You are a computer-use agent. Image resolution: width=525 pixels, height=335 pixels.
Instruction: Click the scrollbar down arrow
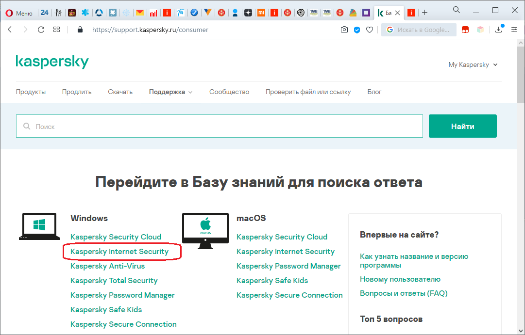(521, 331)
